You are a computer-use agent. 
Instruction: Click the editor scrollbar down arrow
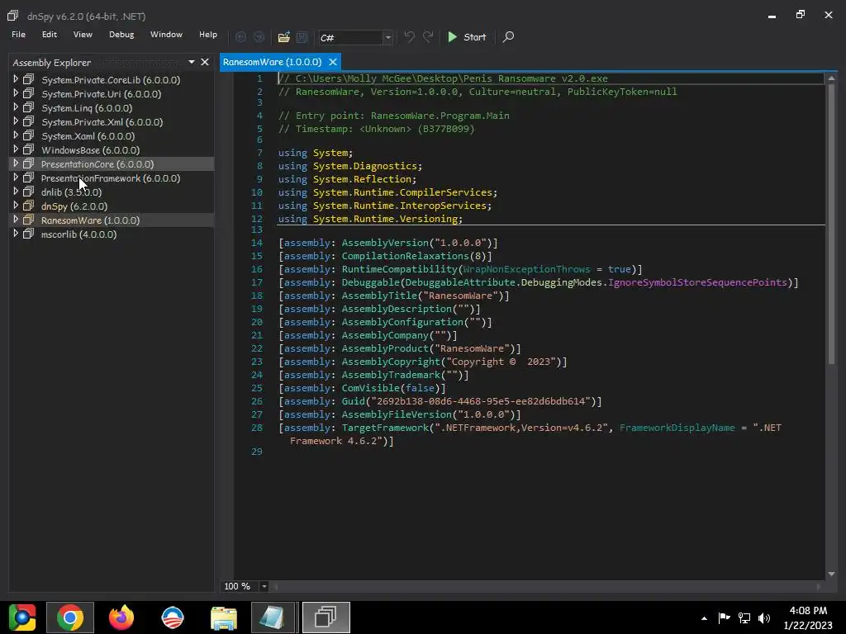click(831, 575)
